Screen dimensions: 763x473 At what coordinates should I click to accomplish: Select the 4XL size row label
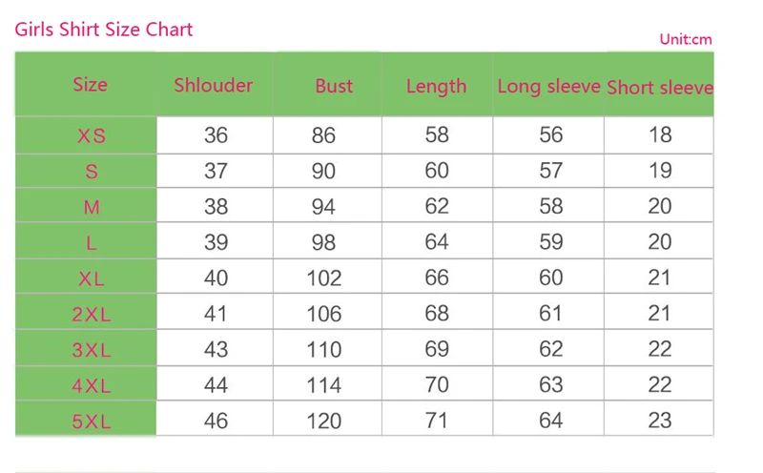pyautogui.click(x=92, y=386)
